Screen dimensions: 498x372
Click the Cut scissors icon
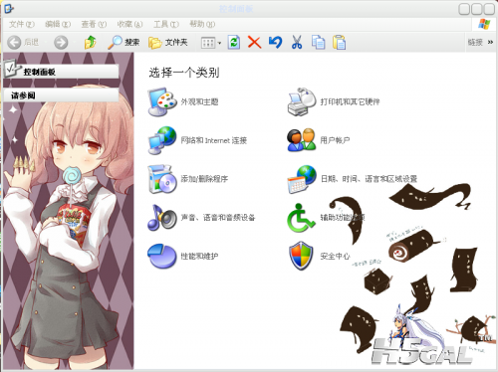click(297, 42)
